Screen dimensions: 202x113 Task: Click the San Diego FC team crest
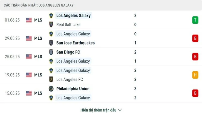(51, 52)
